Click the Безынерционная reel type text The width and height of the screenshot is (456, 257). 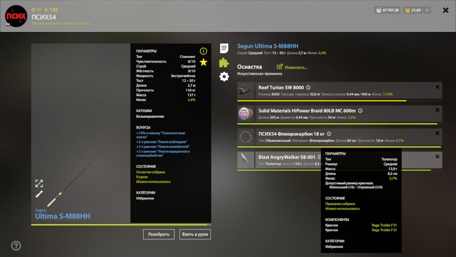coord(150,116)
